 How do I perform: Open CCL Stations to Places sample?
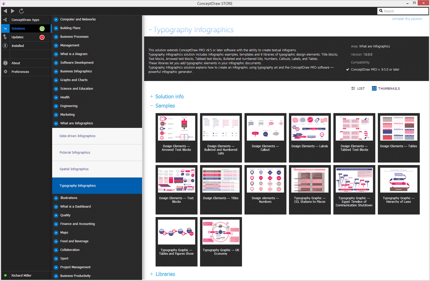coord(310,190)
